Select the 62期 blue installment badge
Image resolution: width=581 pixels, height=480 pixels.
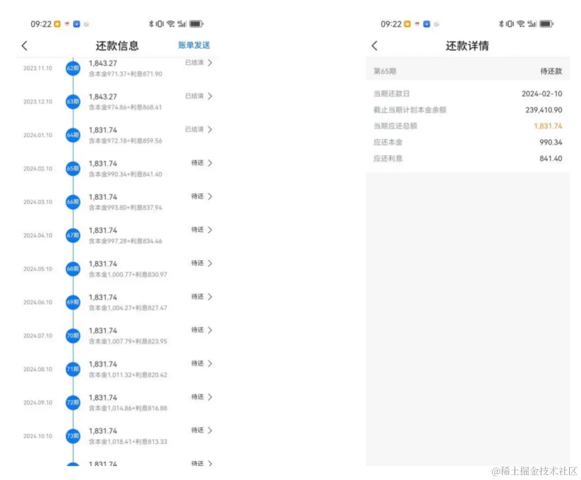(x=73, y=68)
